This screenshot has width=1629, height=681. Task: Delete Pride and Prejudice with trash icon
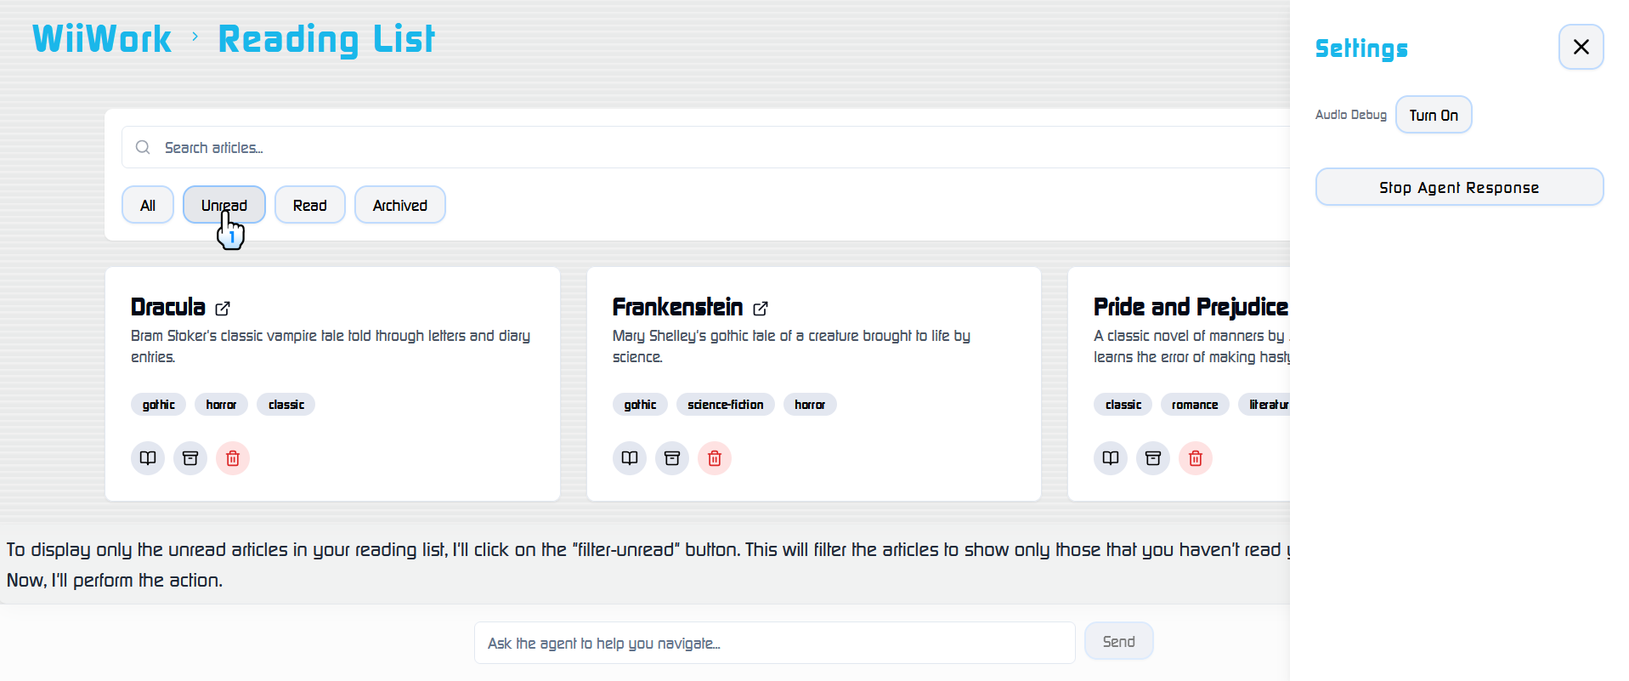point(1196,458)
